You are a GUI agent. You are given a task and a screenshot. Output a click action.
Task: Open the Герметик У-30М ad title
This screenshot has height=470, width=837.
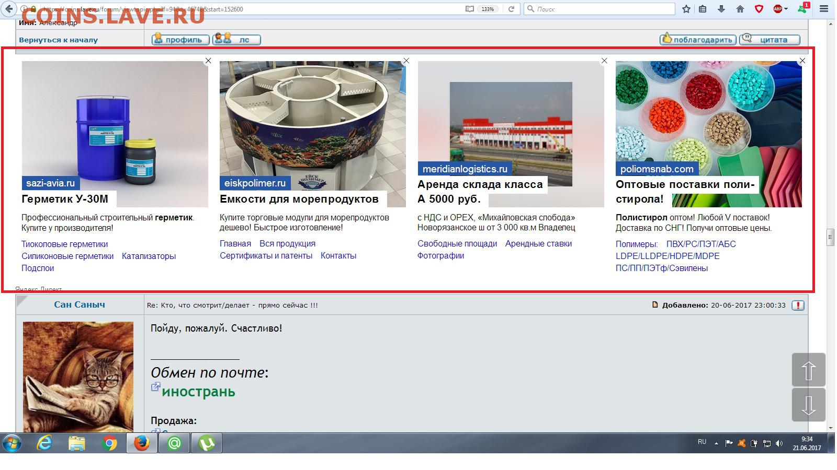(x=65, y=198)
